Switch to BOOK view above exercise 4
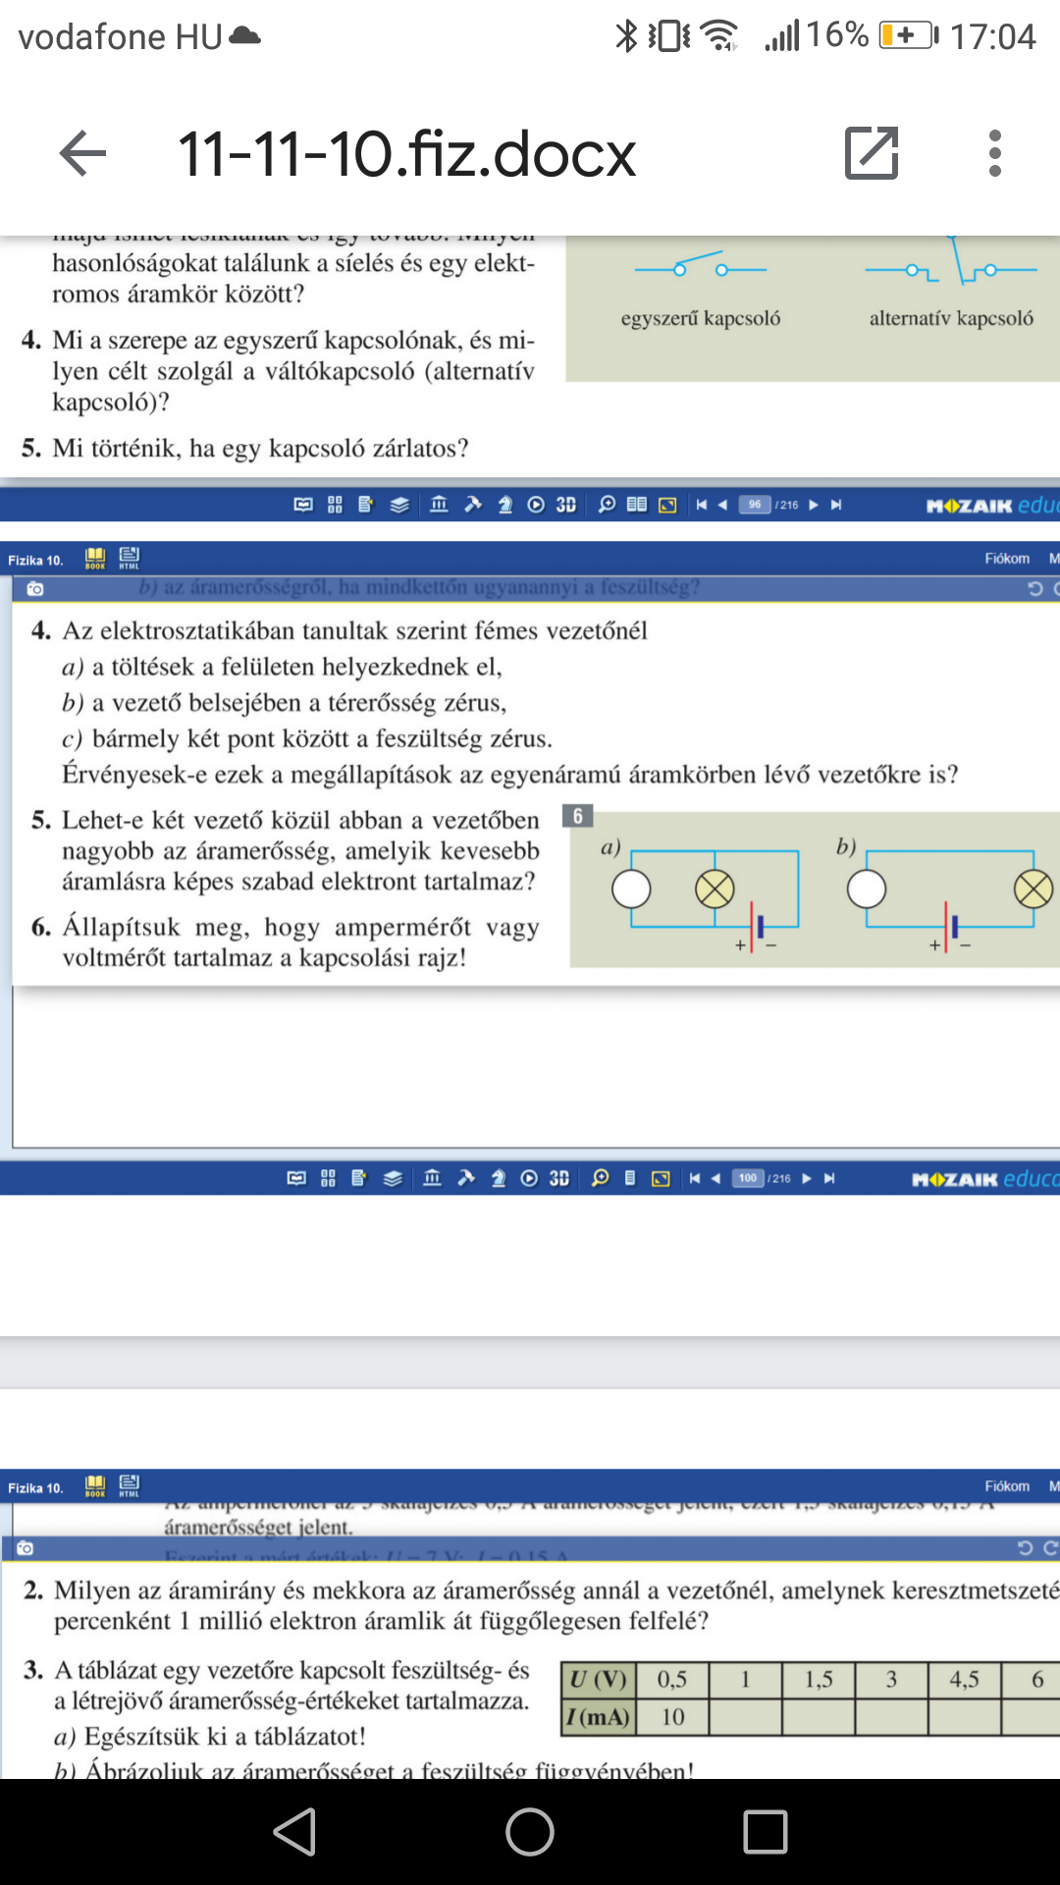This screenshot has width=1060, height=1885. click(x=95, y=559)
